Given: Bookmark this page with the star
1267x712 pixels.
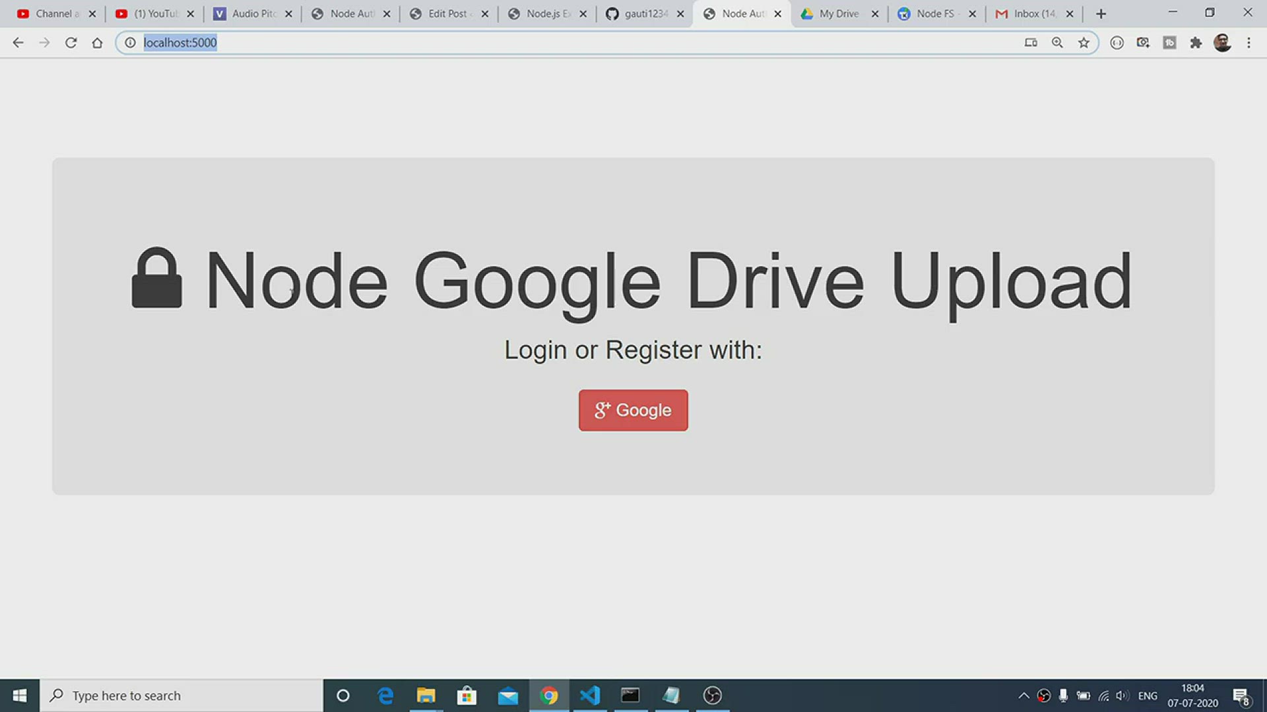Looking at the screenshot, I should pyautogui.click(x=1084, y=43).
